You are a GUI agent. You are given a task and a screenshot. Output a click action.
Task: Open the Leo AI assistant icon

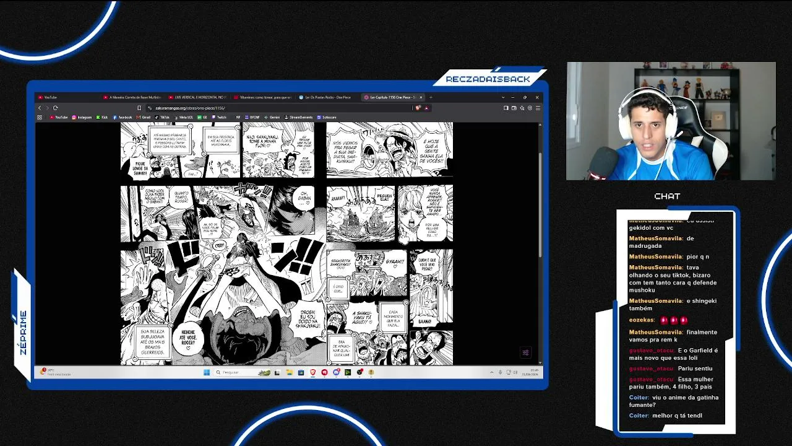522,108
